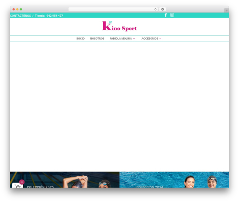Reload the page using browser refresh icon

point(155,10)
